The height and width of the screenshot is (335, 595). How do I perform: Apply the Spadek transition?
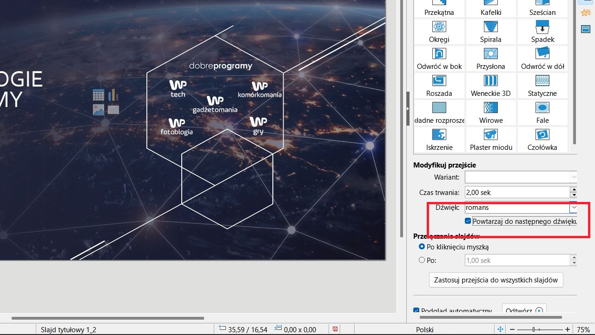[542, 32]
